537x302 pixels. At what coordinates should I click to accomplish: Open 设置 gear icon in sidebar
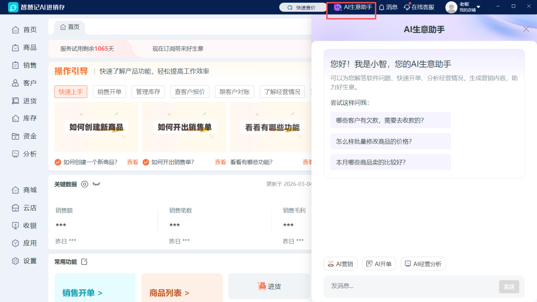[x=16, y=261]
